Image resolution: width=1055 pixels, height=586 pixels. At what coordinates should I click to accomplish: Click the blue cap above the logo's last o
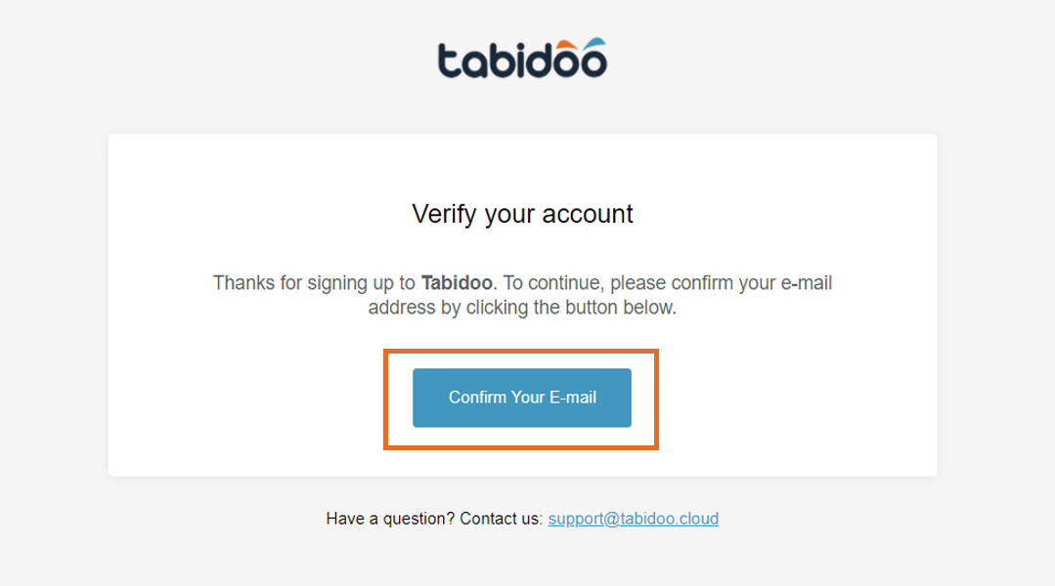pos(594,44)
